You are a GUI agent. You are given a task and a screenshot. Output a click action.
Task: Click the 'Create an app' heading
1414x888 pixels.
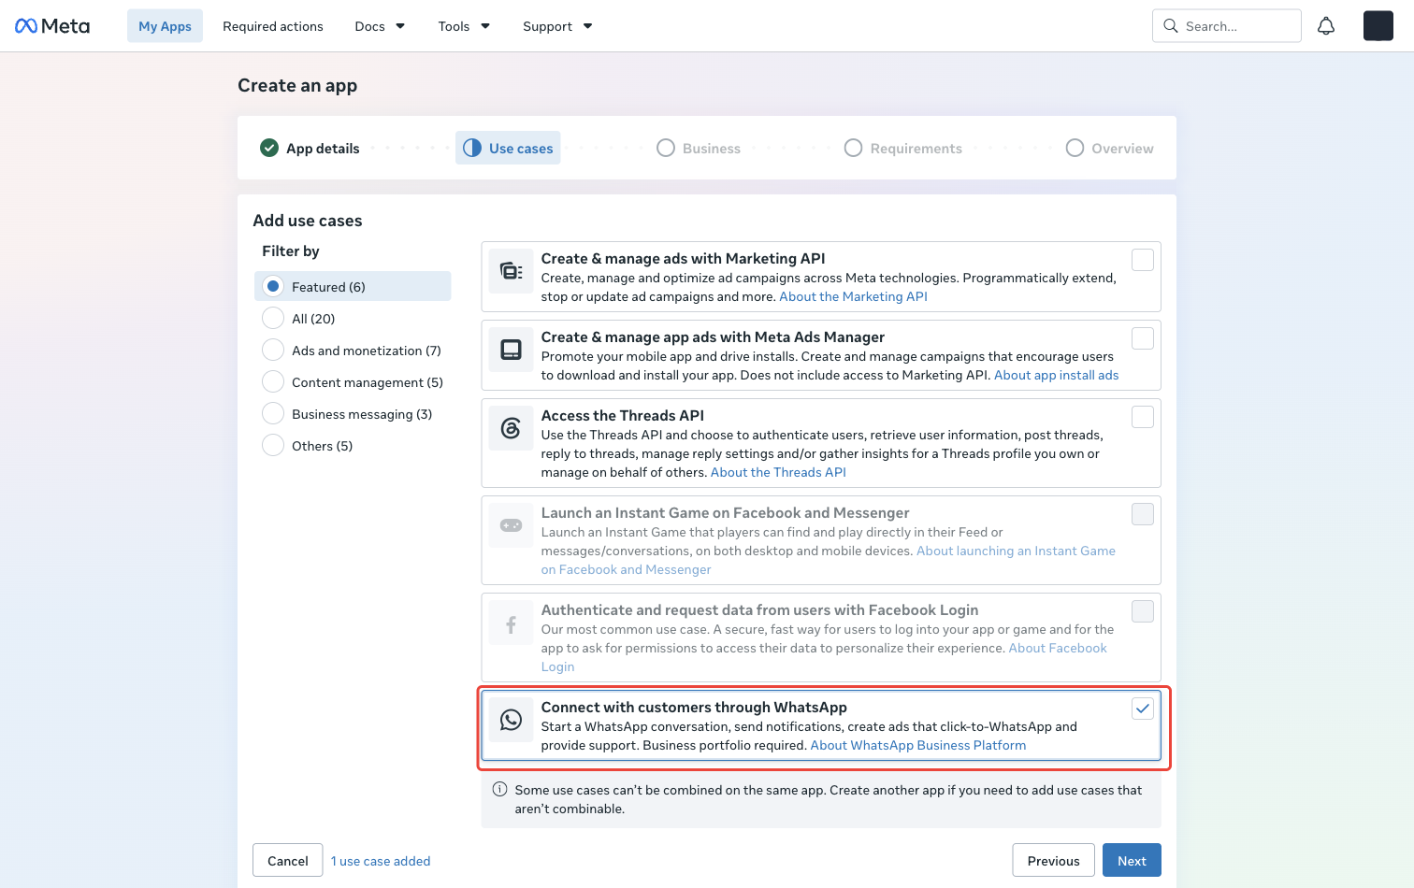click(x=297, y=85)
